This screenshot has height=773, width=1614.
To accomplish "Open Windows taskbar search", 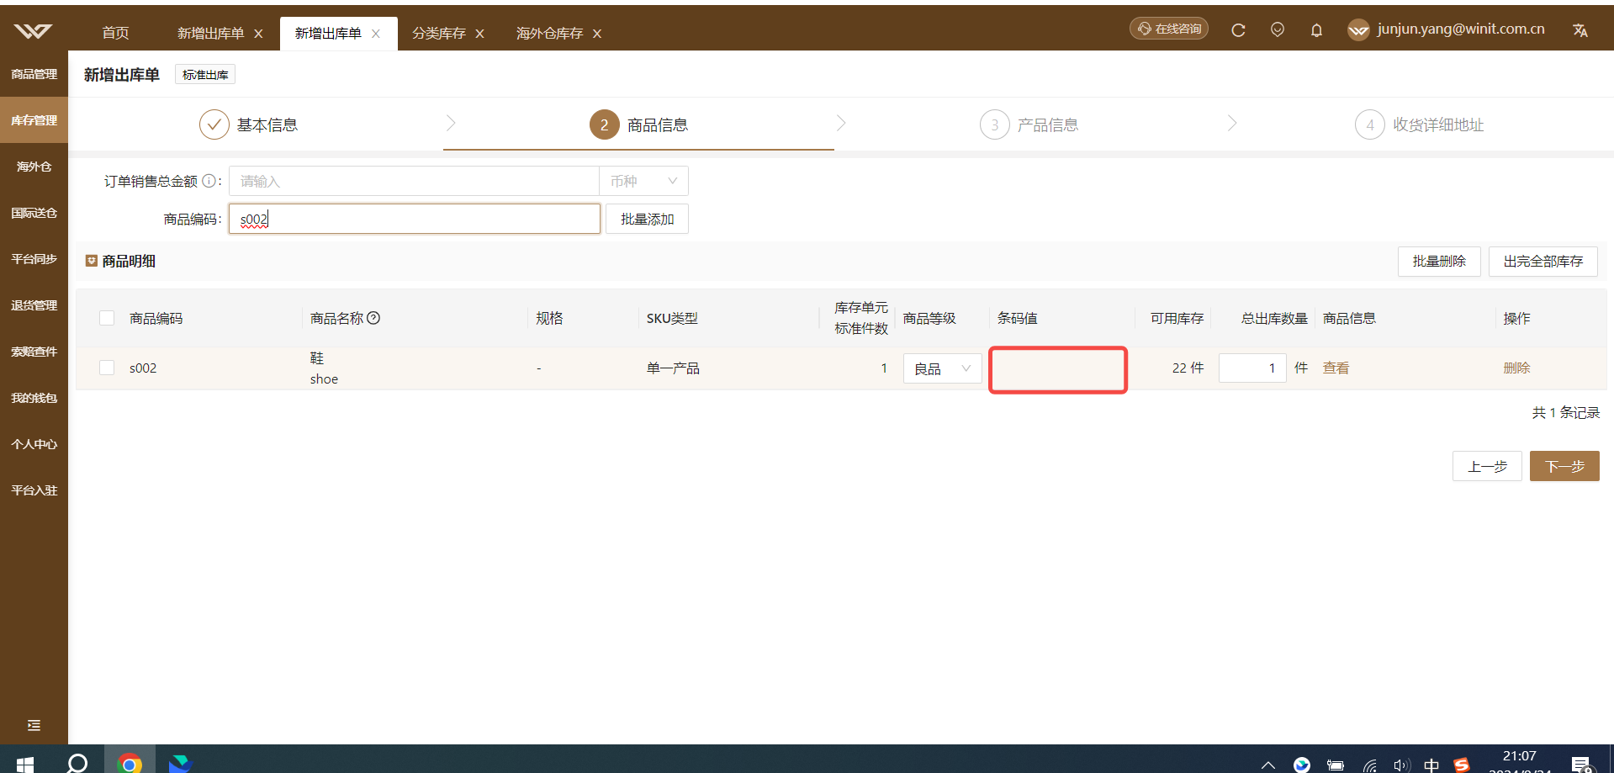I will coord(77,764).
